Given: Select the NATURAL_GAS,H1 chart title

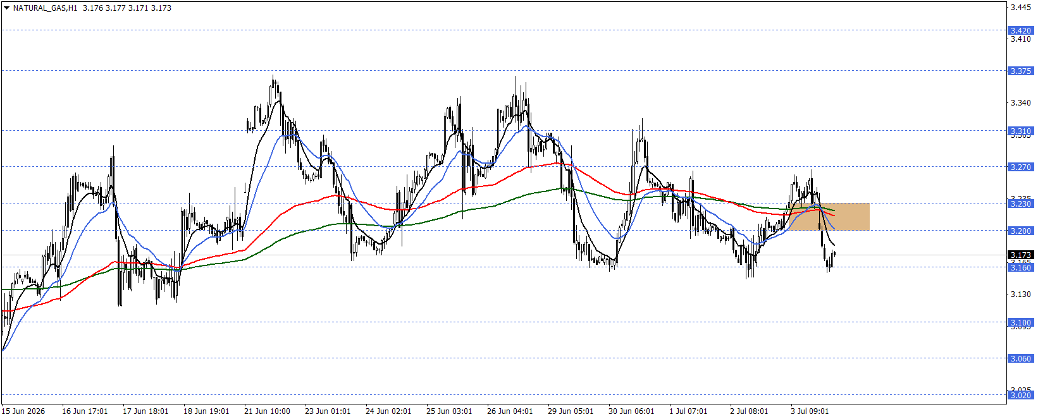Looking at the screenshot, I should [x=46, y=8].
